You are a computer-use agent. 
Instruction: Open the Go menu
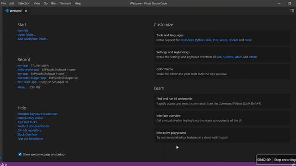(45, 3)
